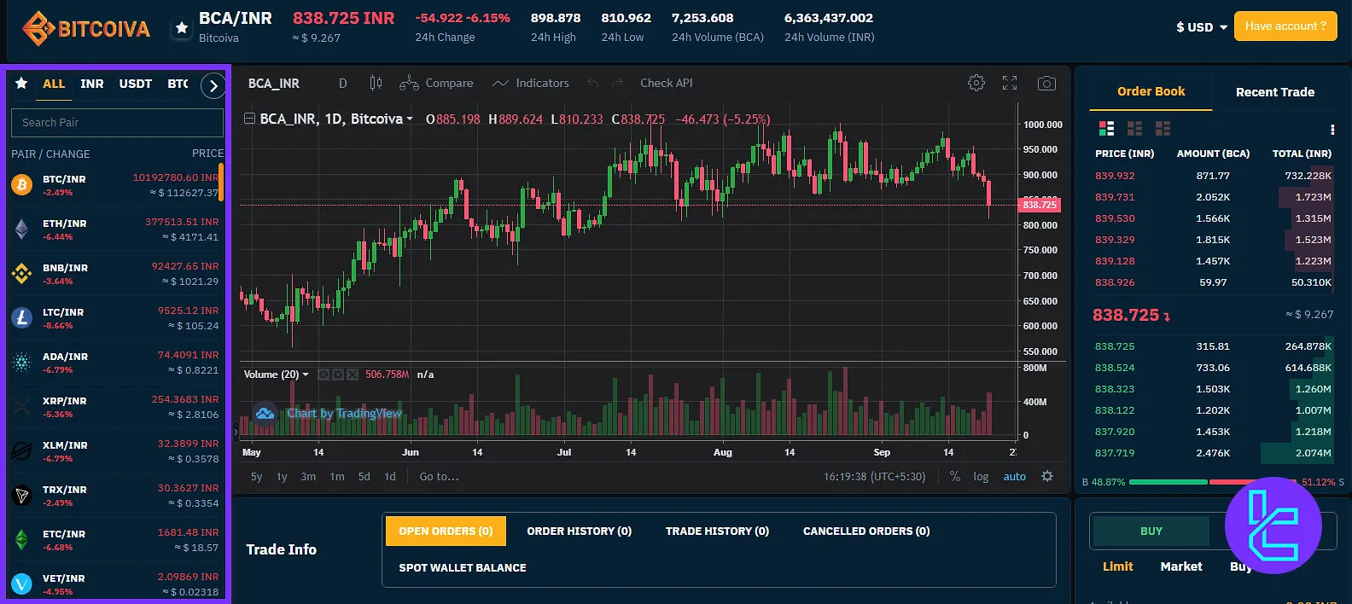Expand Volume (20) indicator dropdown
The width and height of the screenshot is (1352, 604).
click(306, 375)
